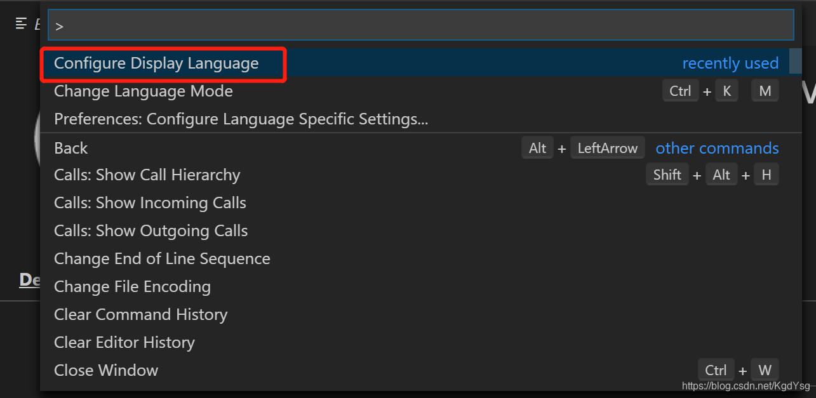The height and width of the screenshot is (398, 816).
Task: Run Calls: Show Incoming Calls
Action: tap(150, 203)
